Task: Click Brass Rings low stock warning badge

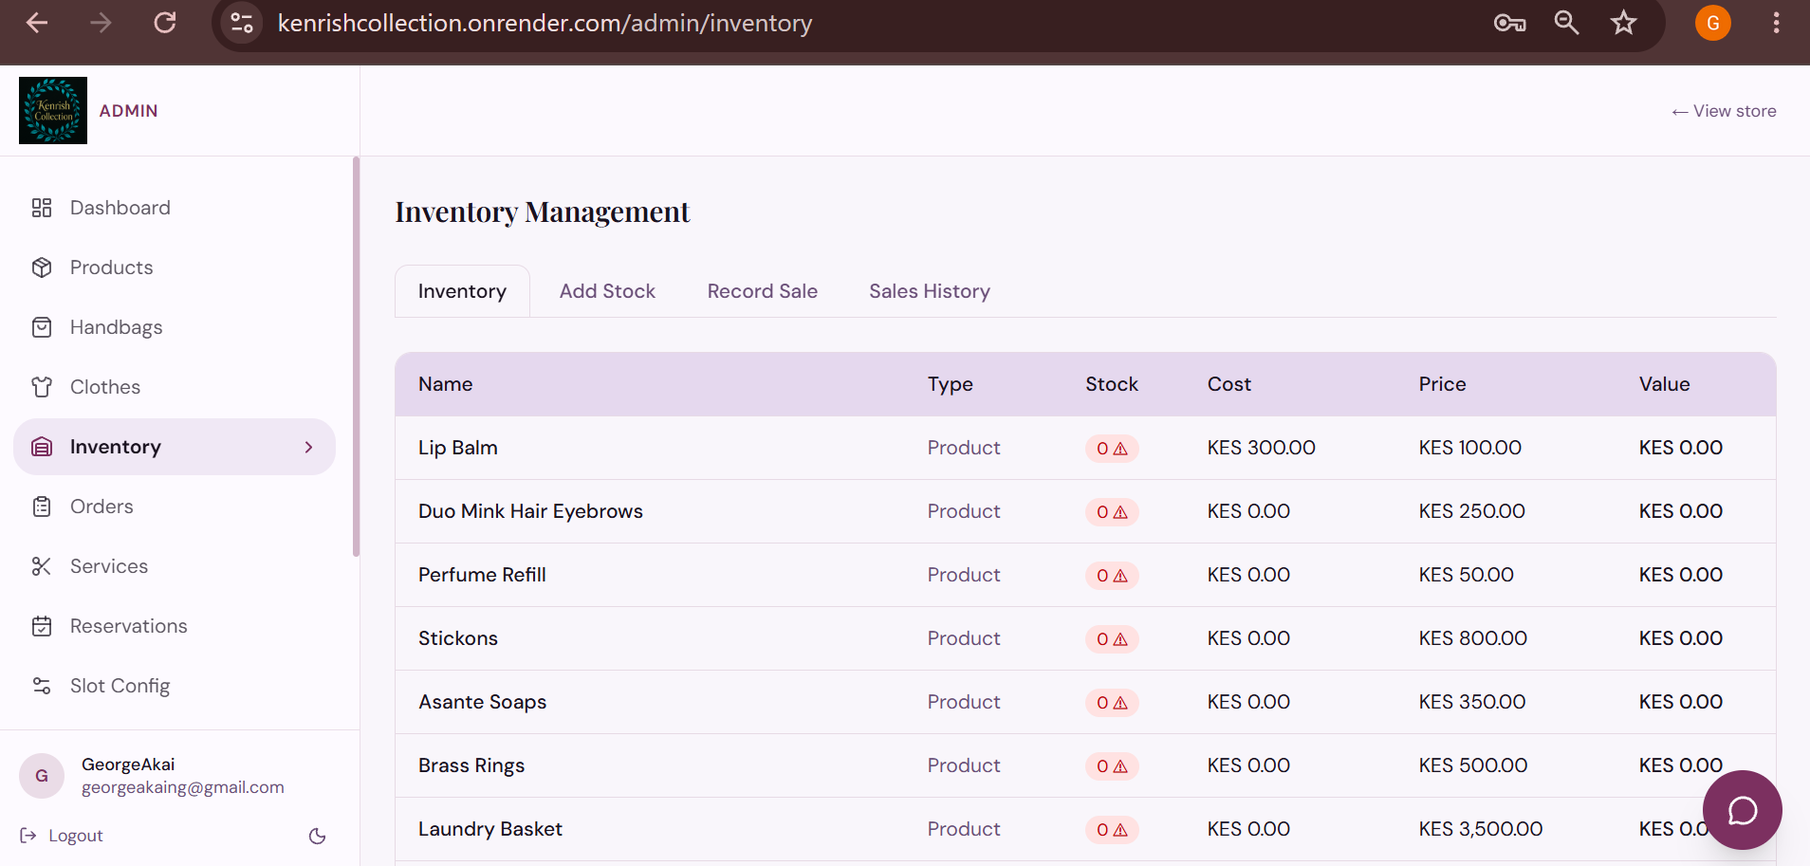Action: (x=1112, y=766)
